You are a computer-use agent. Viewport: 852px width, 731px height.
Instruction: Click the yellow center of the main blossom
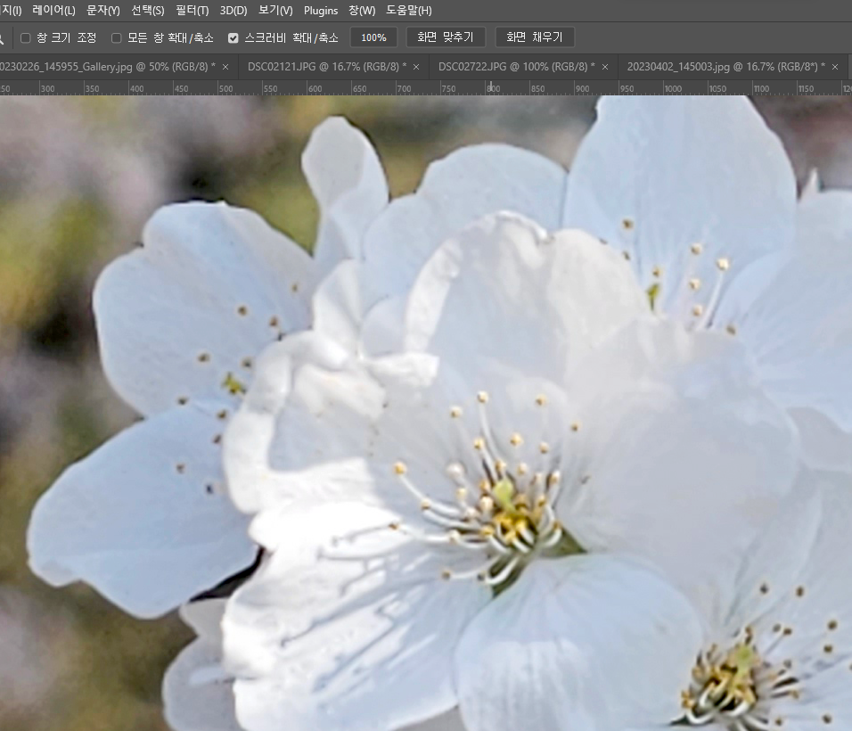pos(513,522)
